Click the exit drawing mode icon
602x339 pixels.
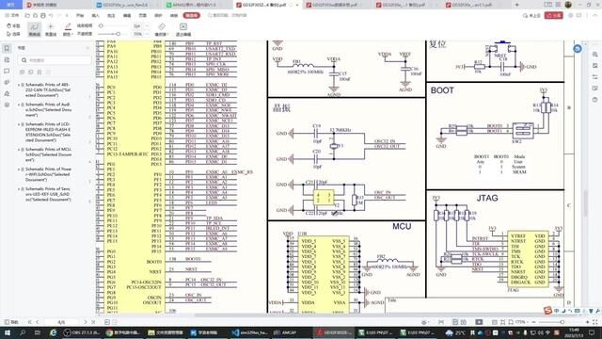(183, 29)
